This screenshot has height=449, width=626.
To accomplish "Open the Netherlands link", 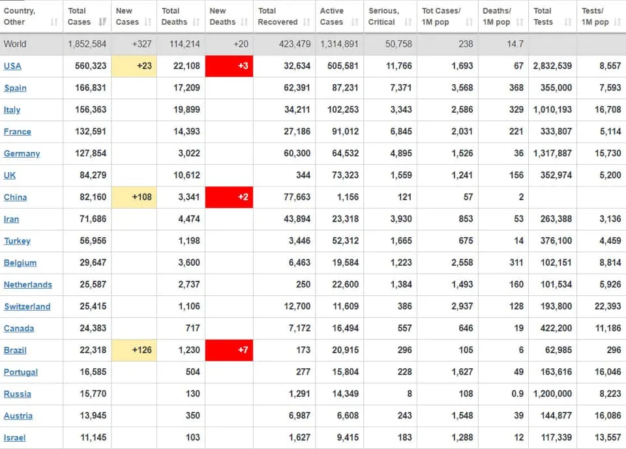I will [x=27, y=285].
